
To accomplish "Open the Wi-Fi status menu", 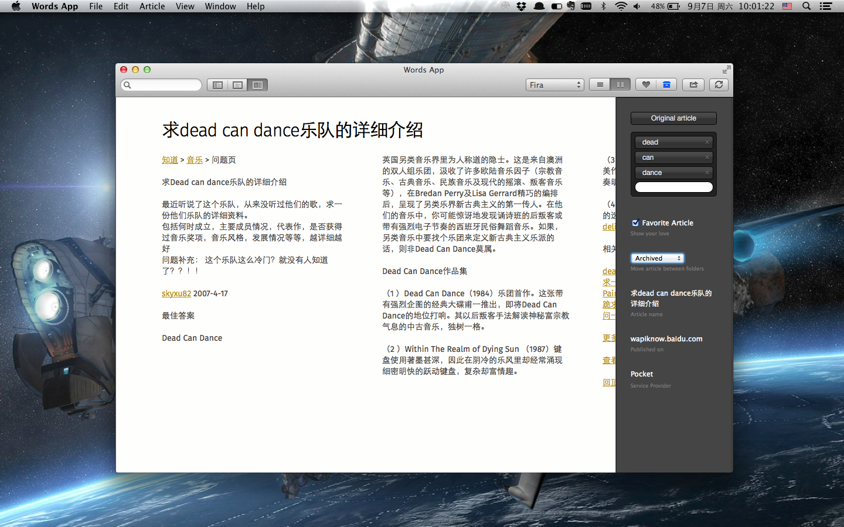I will pos(621,6).
